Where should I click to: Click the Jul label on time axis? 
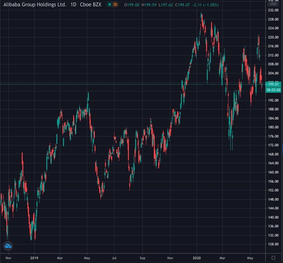tap(114, 258)
